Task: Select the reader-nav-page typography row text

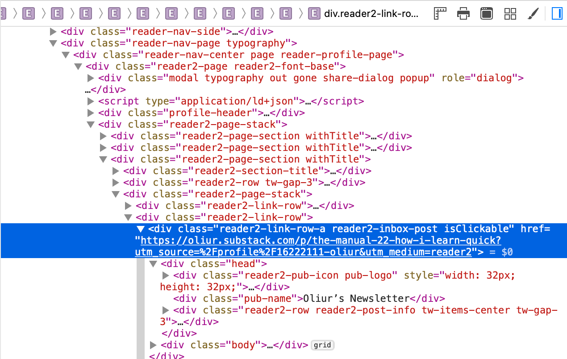Action: click(179, 43)
